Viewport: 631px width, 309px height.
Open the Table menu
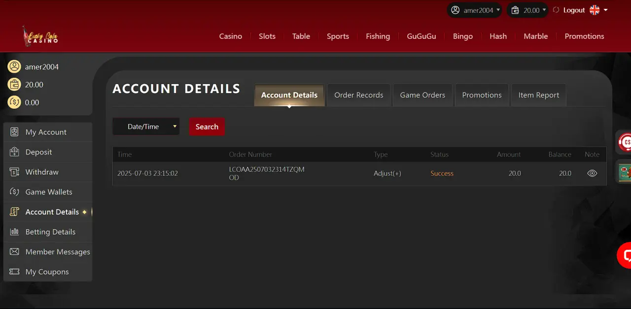tap(301, 36)
